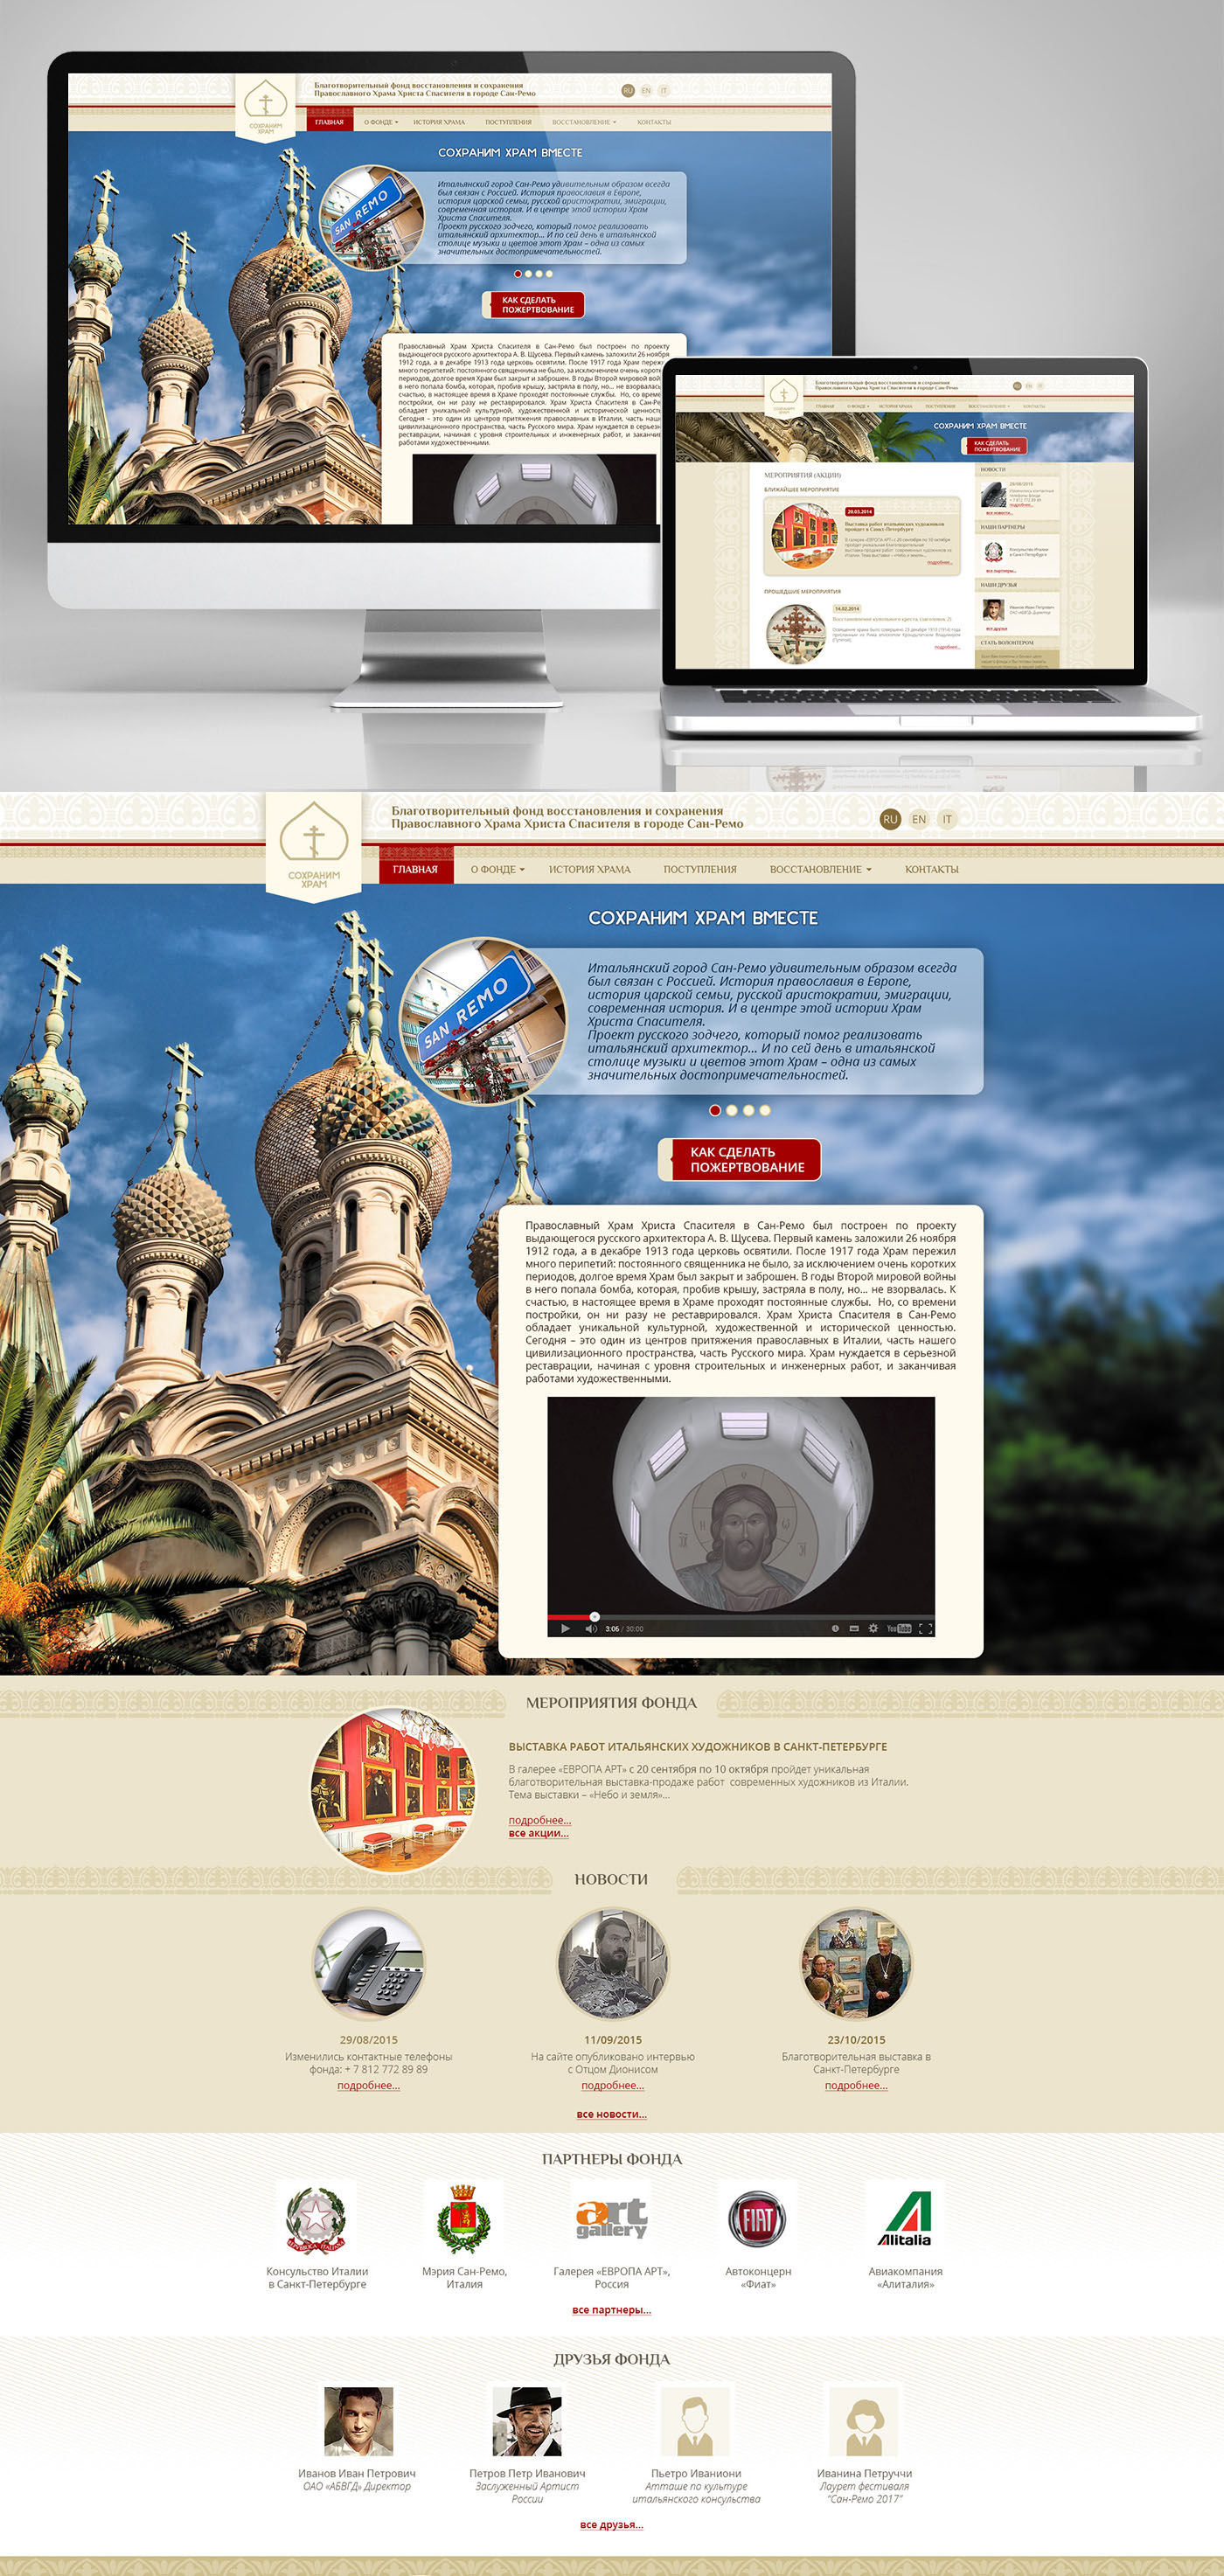1224x2576 pixels.
Task: Click the donation button on the monitor mockup
Action: coord(534,305)
